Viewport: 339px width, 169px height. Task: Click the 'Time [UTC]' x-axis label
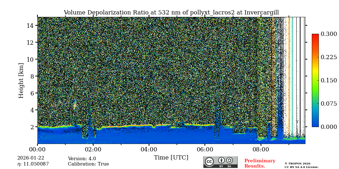tap(171, 158)
